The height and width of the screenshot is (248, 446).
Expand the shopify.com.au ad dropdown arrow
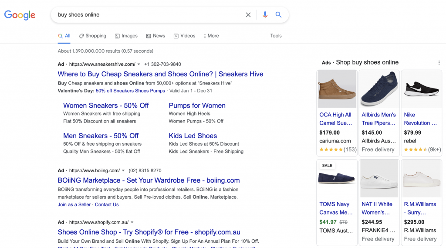coord(132,222)
